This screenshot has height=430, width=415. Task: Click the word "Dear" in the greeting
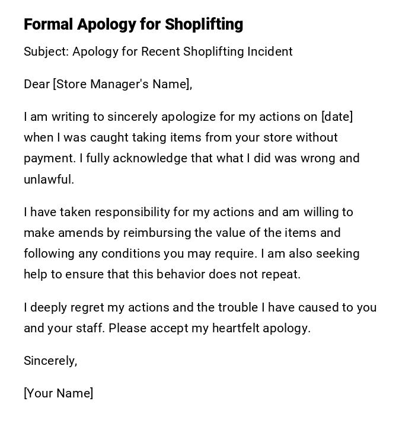(37, 84)
